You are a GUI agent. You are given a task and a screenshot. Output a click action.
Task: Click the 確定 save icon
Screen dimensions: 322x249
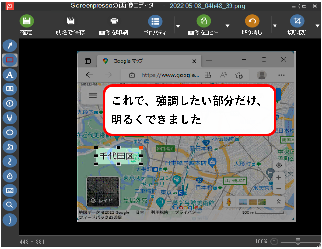tap(27, 21)
